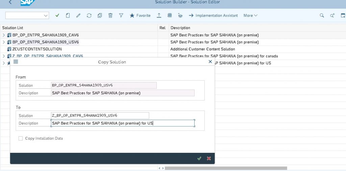Click 'Additional Customer Content Solution' text

pos(203,49)
